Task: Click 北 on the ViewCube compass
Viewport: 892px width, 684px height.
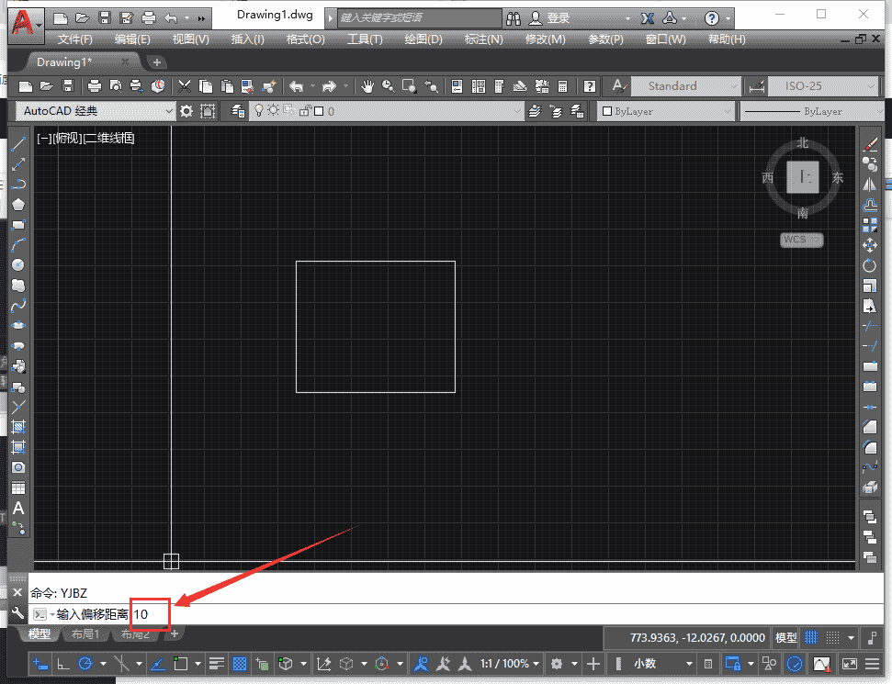Action: [x=803, y=142]
